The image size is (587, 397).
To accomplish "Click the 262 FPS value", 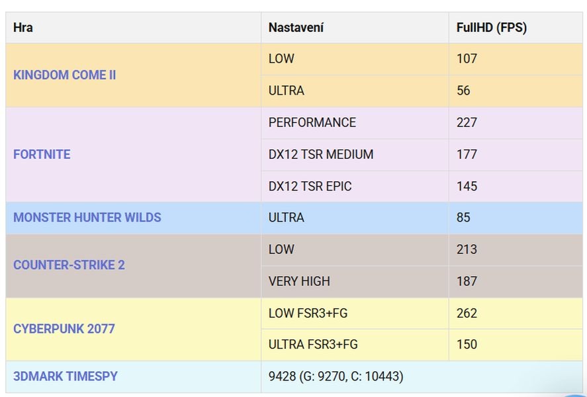I will [x=467, y=313].
